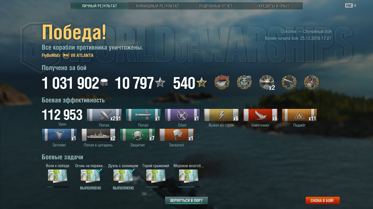Click the Уничтожил ships destroyed ribbon

click(260, 115)
